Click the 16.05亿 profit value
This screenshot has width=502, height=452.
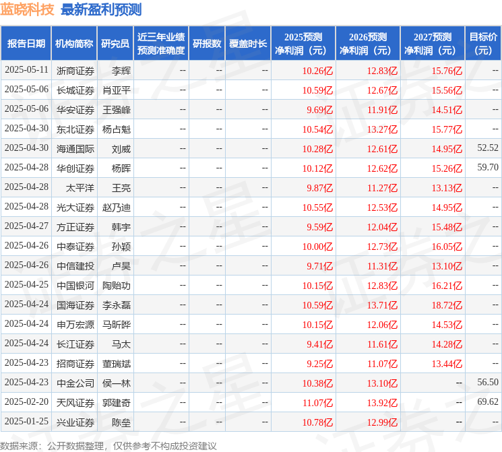coord(447,247)
